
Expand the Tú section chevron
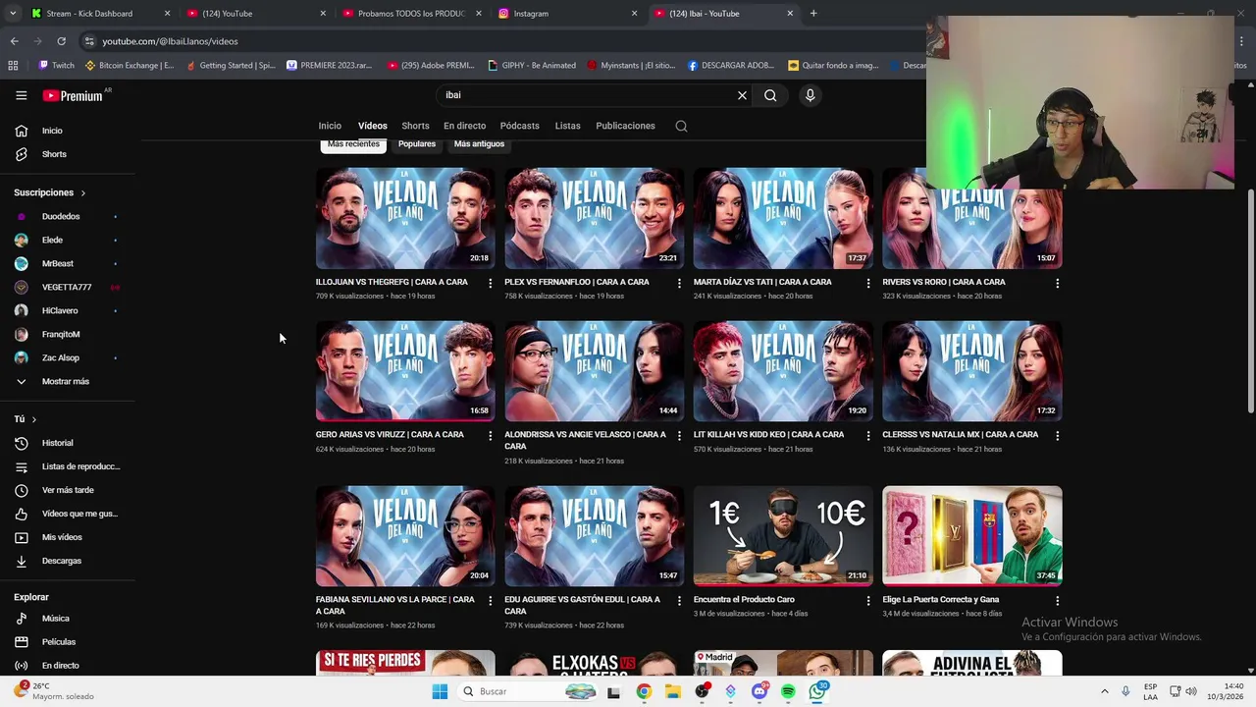coord(33,419)
